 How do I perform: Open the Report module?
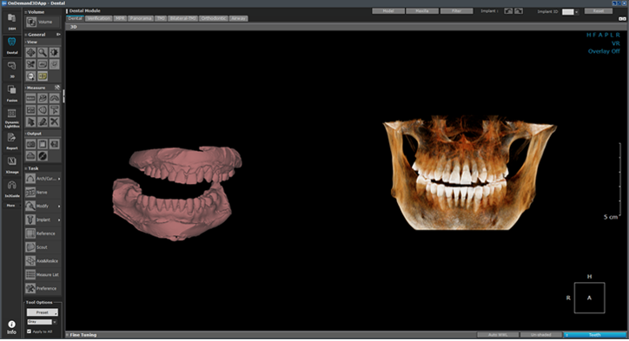(x=12, y=141)
